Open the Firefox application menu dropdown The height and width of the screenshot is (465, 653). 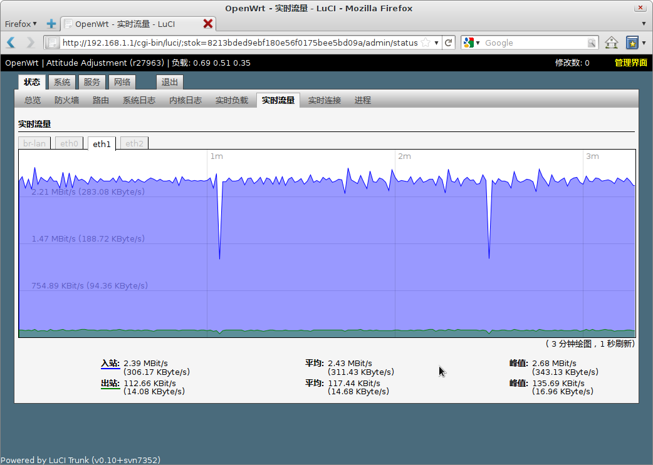point(21,24)
